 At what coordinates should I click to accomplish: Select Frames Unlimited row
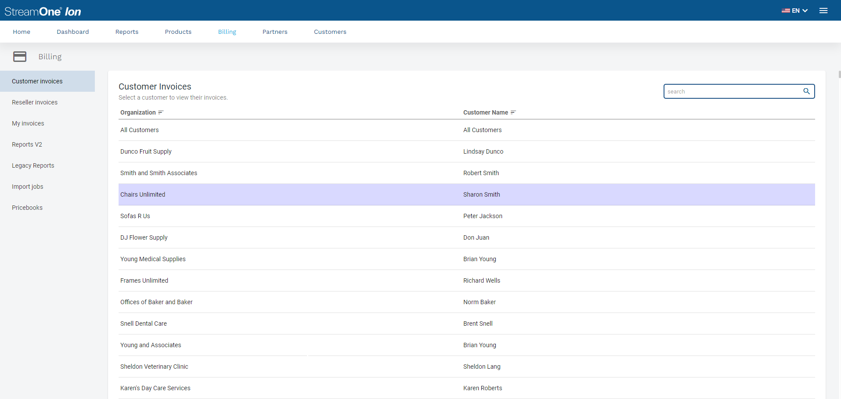coord(467,280)
